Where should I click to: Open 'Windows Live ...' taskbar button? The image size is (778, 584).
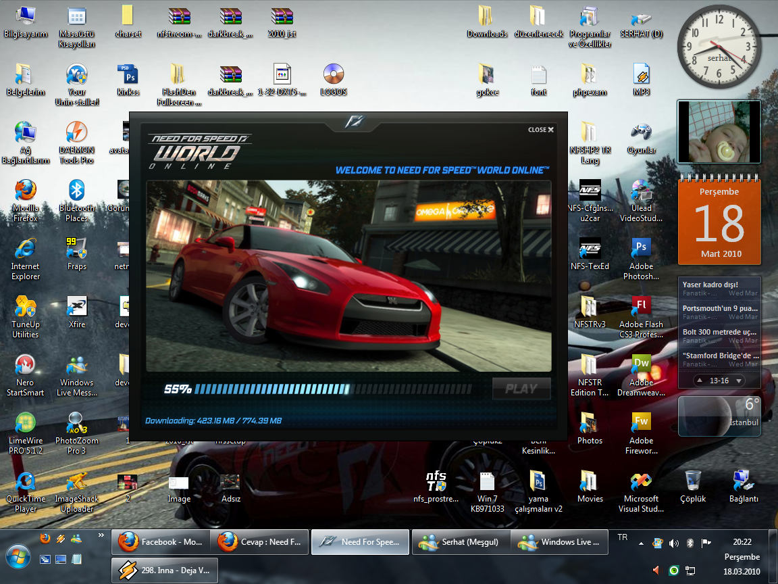560,542
